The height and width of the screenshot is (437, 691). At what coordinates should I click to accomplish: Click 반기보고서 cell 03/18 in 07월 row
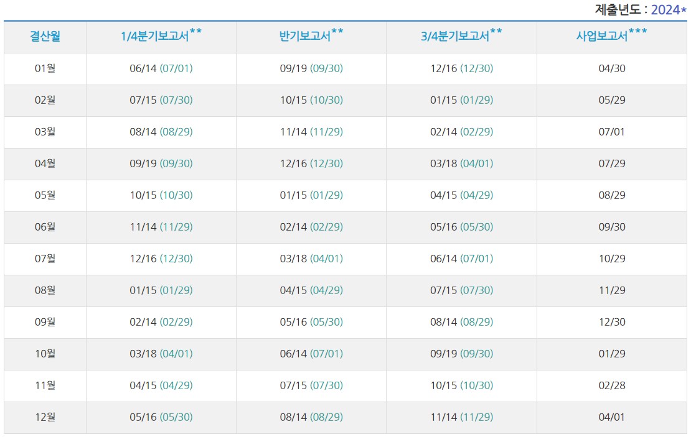pyautogui.click(x=311, y=259)
